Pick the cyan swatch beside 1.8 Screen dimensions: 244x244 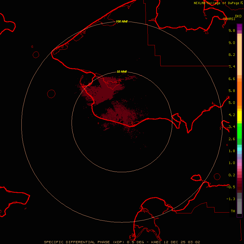[x=239, y=149]
